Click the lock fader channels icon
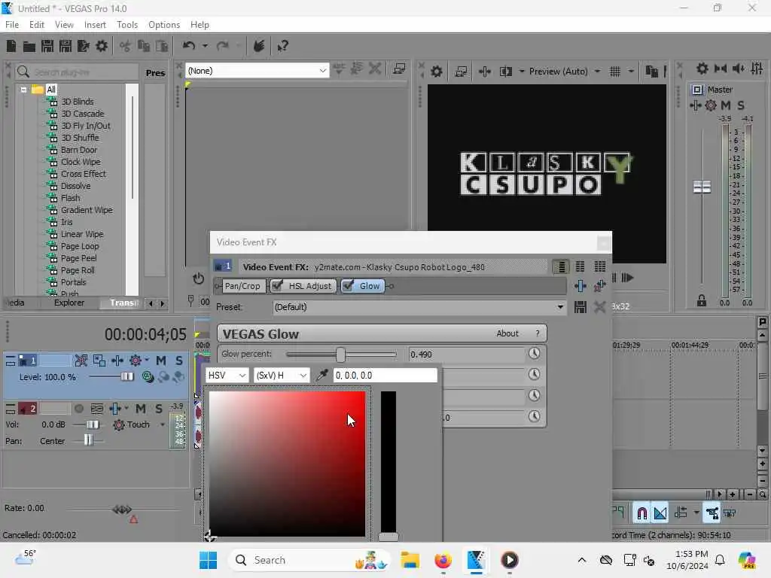 pos(702,301)
